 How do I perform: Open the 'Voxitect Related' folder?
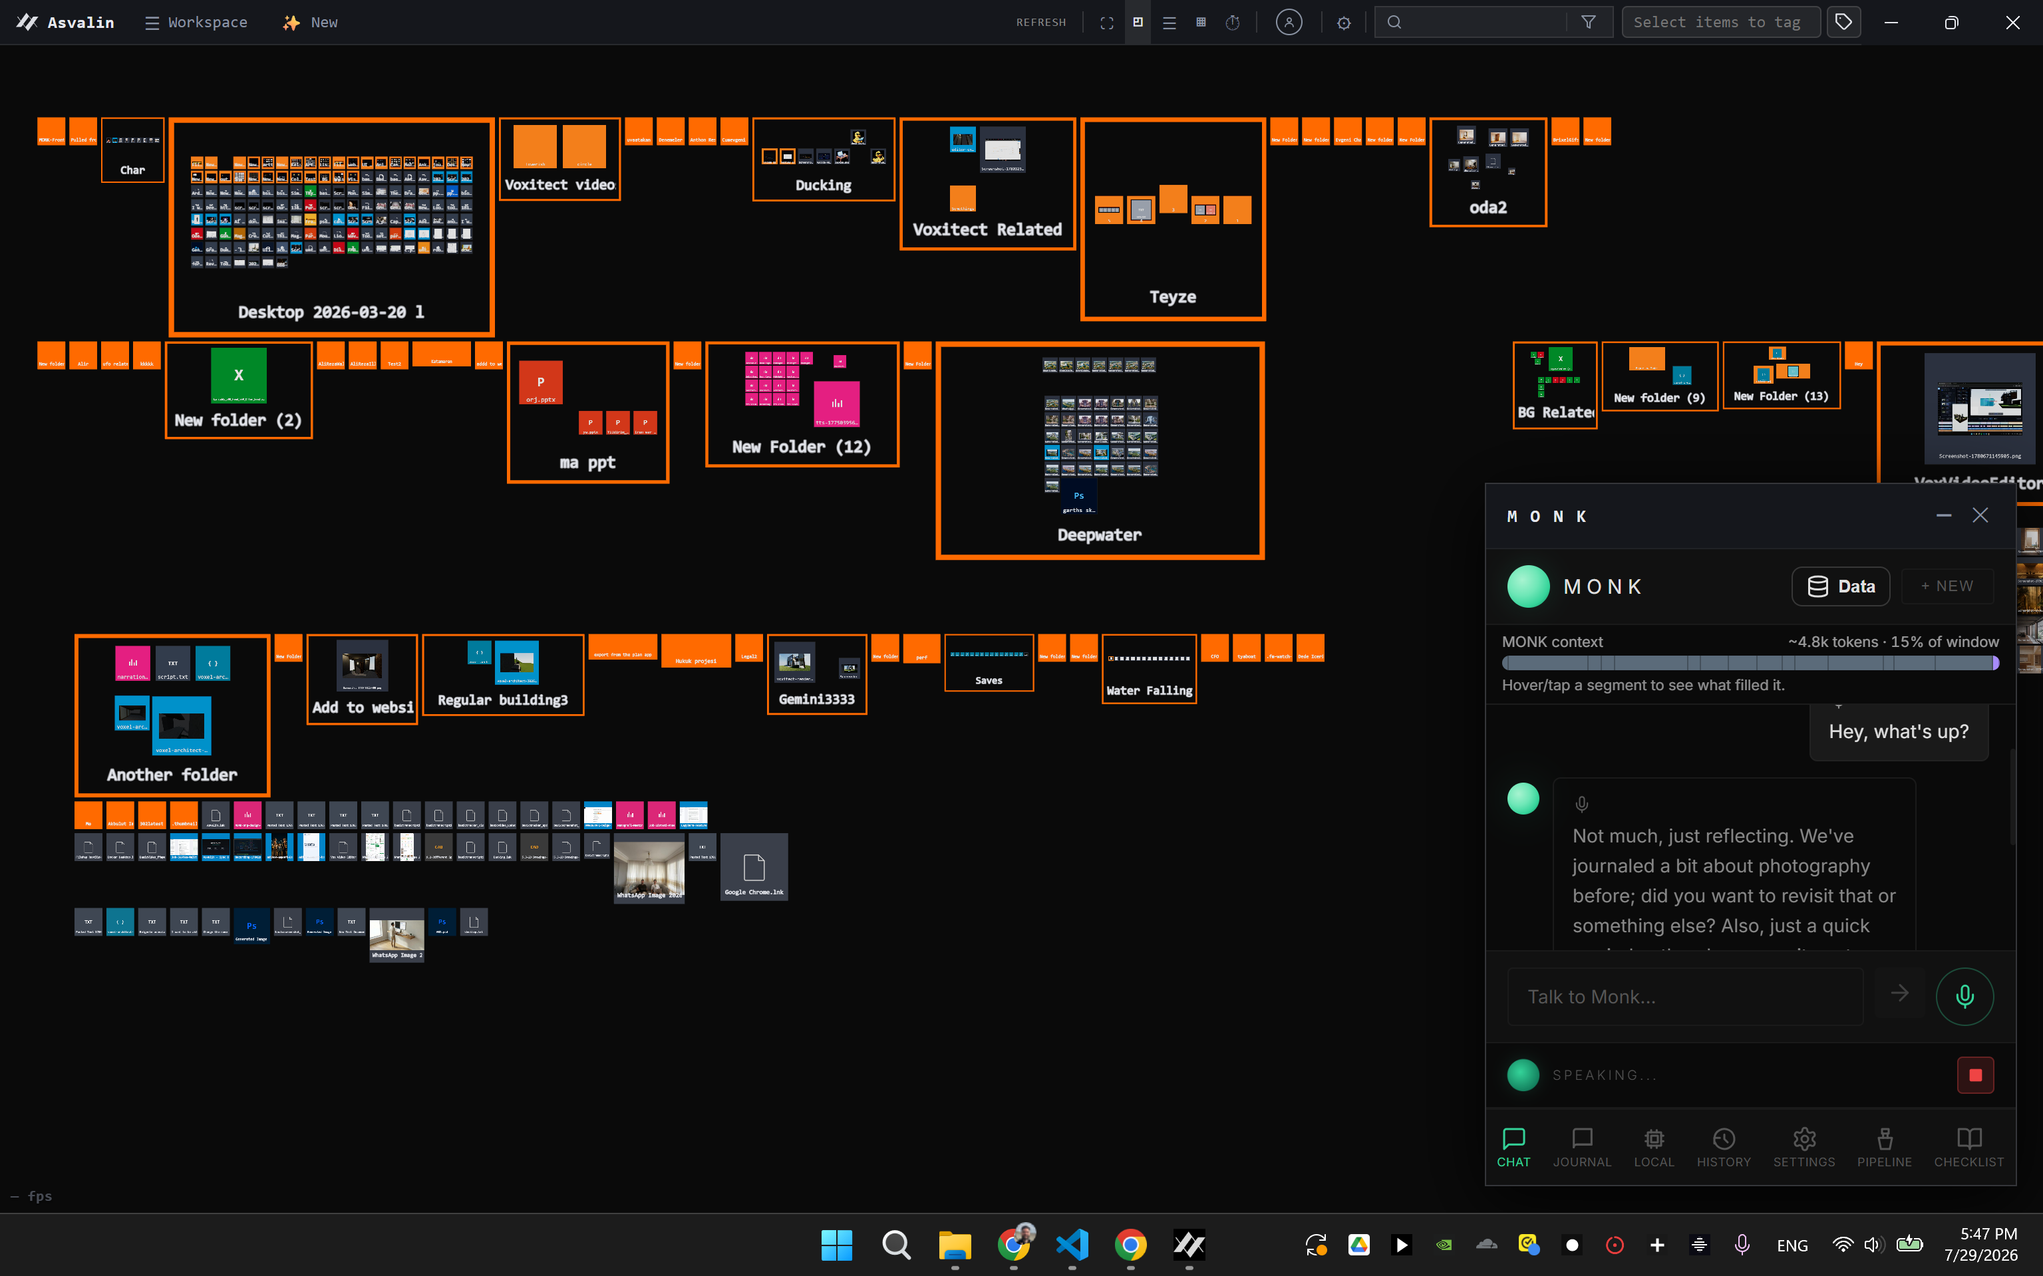point(987,184)
